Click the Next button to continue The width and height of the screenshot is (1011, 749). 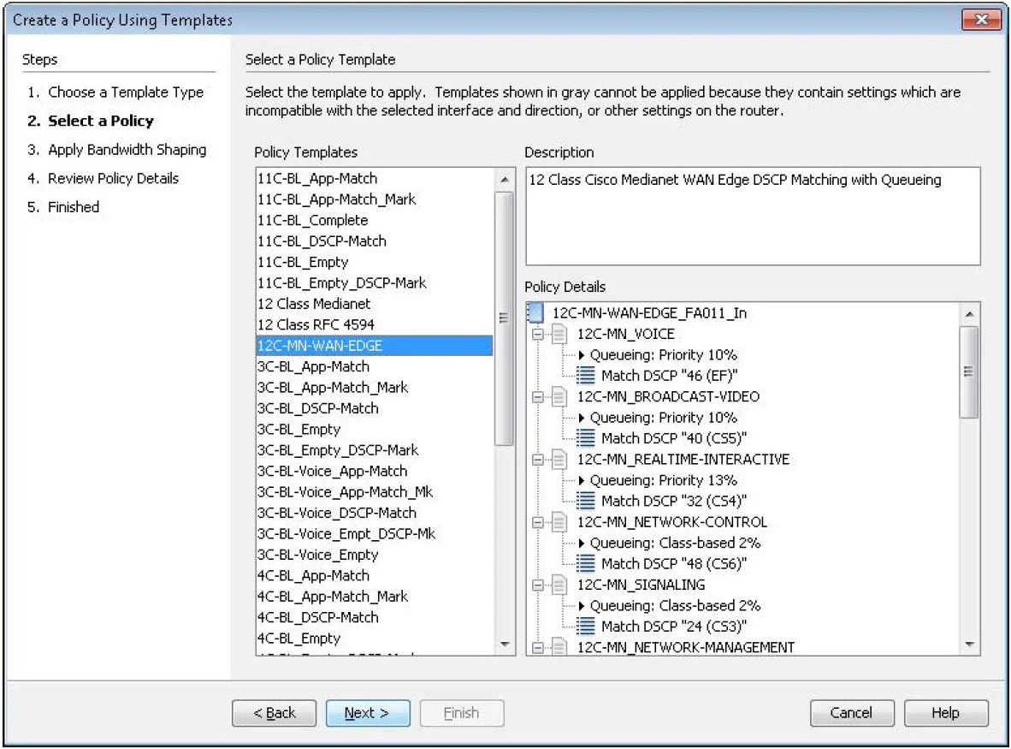[x=368, y=712]
